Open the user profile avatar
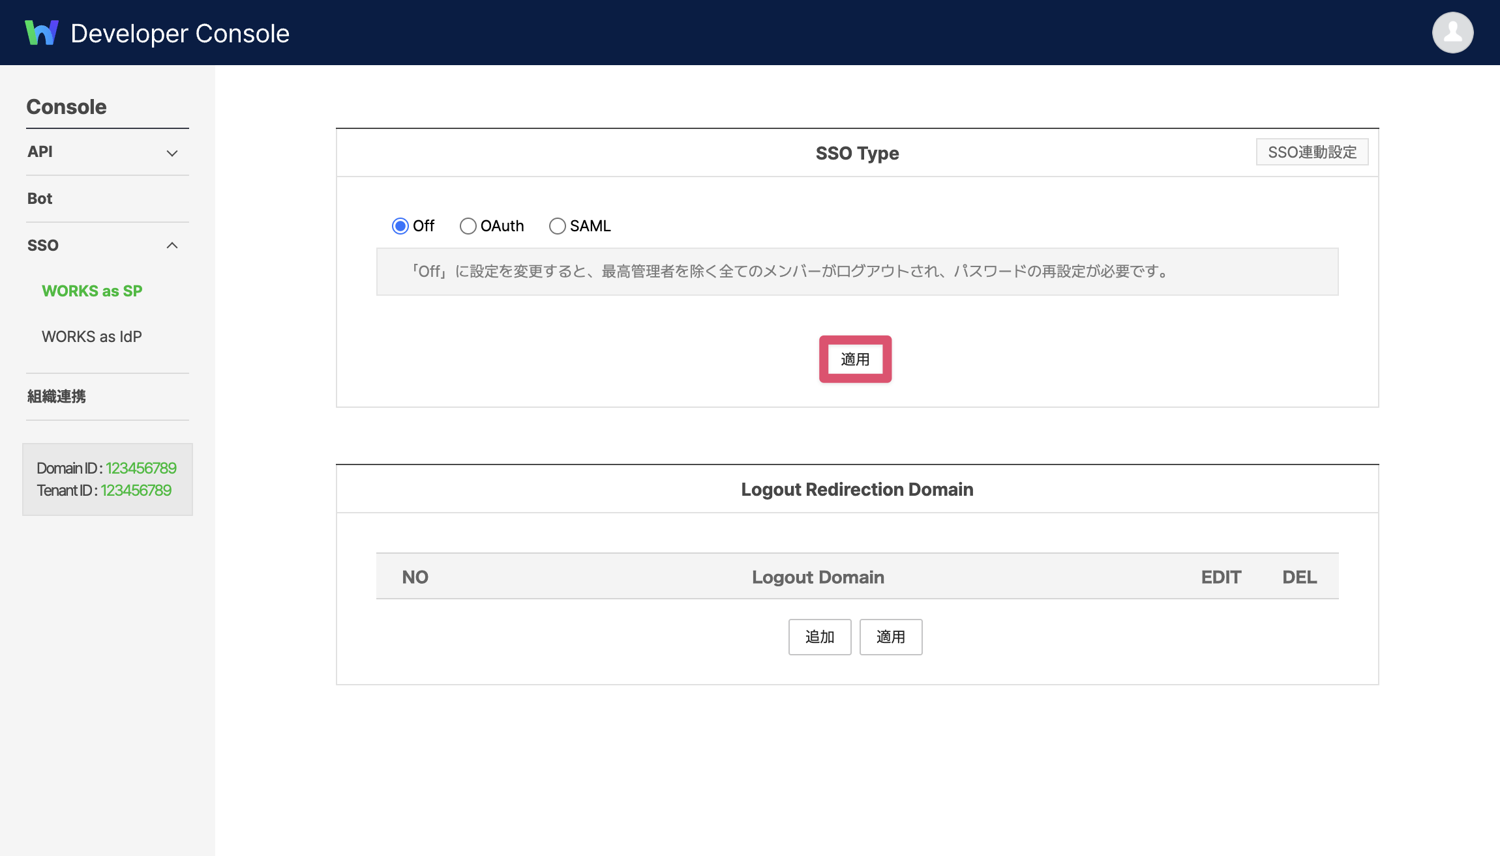Image resolution: width=1500 pixels, height=856 pixels. [x=1452, y=33]
